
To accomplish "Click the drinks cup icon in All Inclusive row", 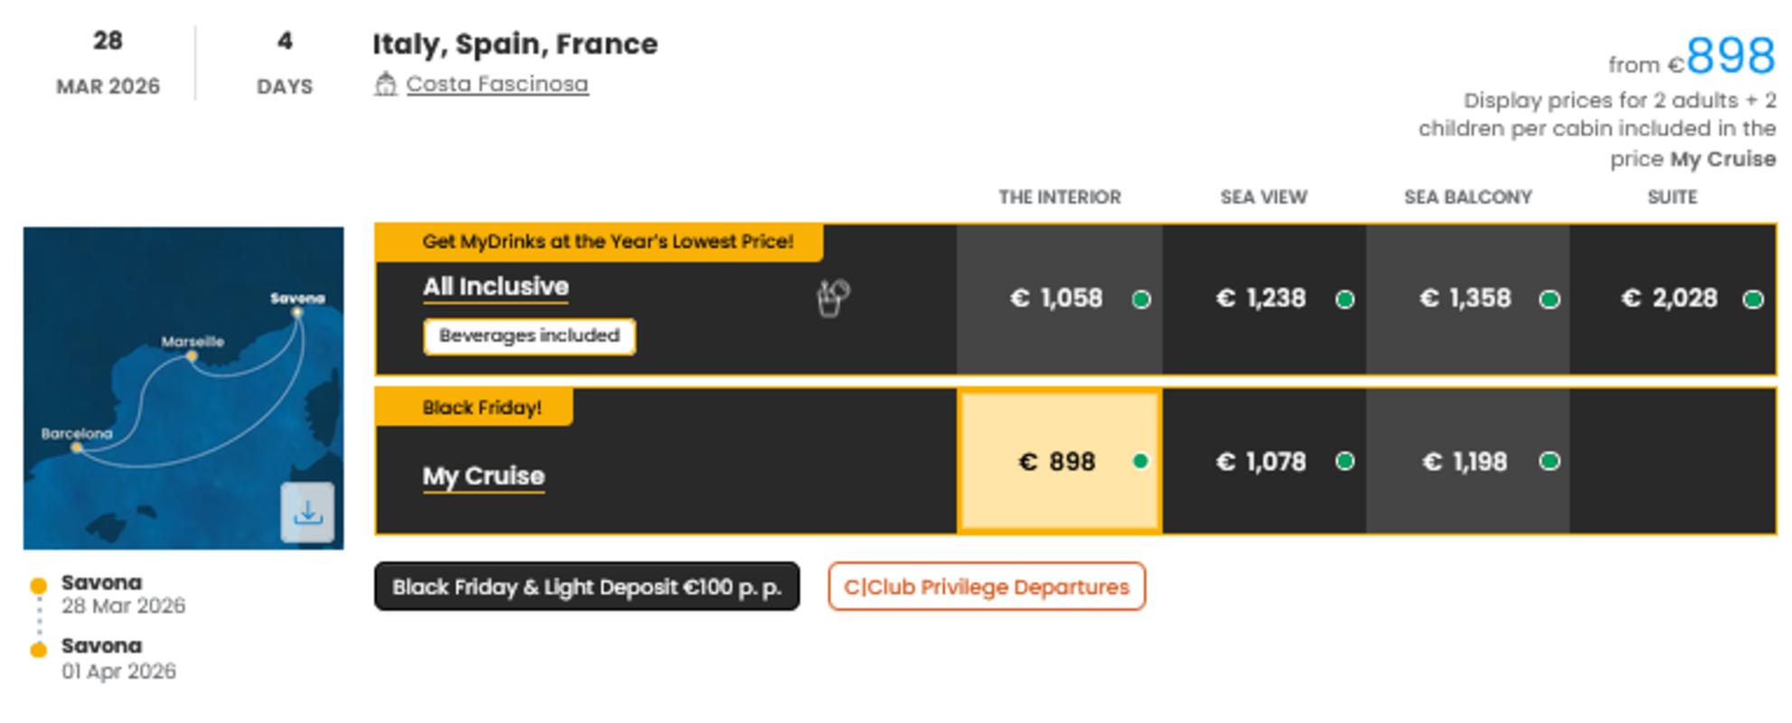I will 832,297.
